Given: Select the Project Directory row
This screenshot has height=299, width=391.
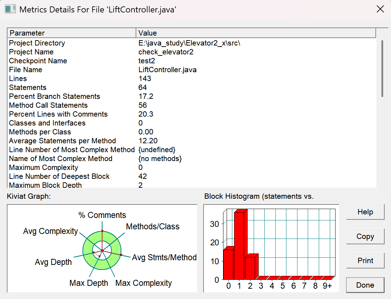Looking at the screenshot, I should pos(191,43).
